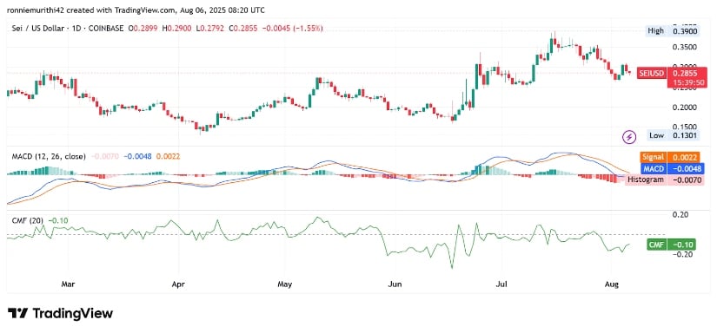Click the Apr label on time axis
Image resolution: width=717 pixels, height=333 pixels.
178,284
